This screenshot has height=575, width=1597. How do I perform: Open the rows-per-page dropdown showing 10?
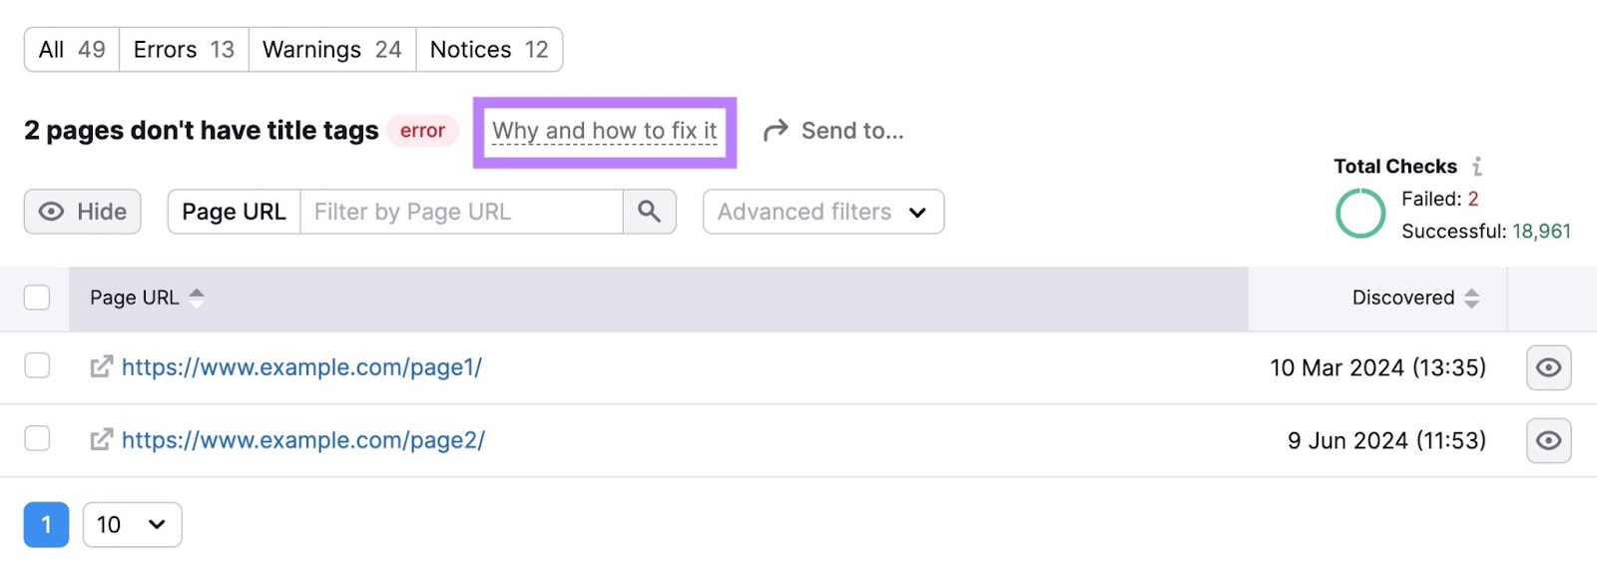click(x=131, y=524)
